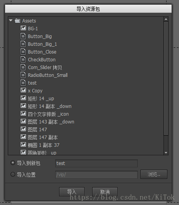This screenshot has width=179, height=205.
Task: Click image icon beside x Copy
Action: pos(23,90)
